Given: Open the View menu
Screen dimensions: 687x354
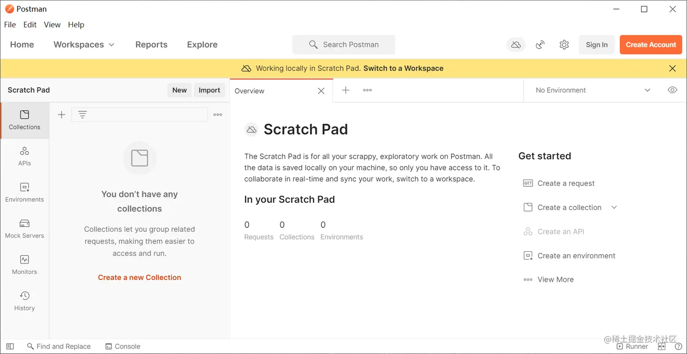Looking at the screenshot, I should [52, 25].
